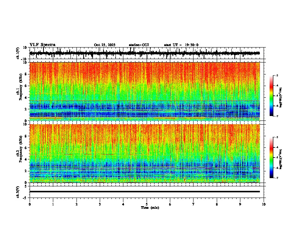Click the 8 kHz tick of ch.1 spectrogram
The height and width of the screenshot is (229, 297).
(x=26, y=74)
